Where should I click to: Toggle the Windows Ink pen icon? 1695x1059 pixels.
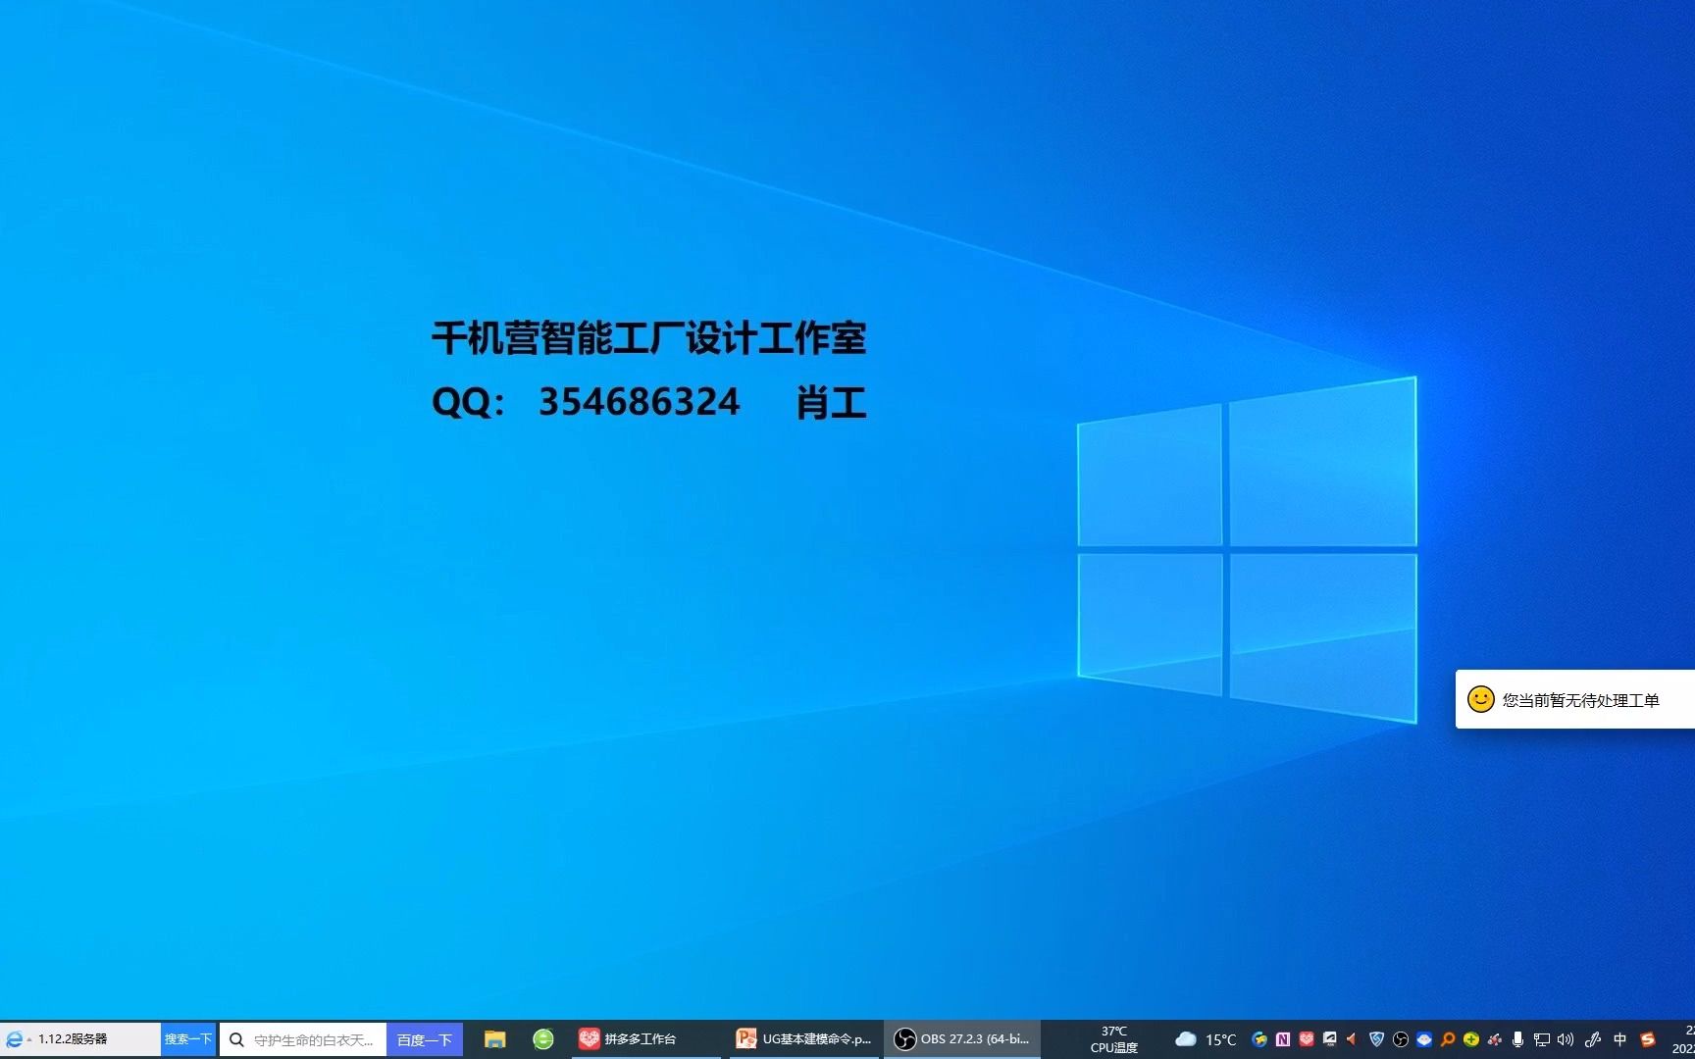[1592, 1039]
